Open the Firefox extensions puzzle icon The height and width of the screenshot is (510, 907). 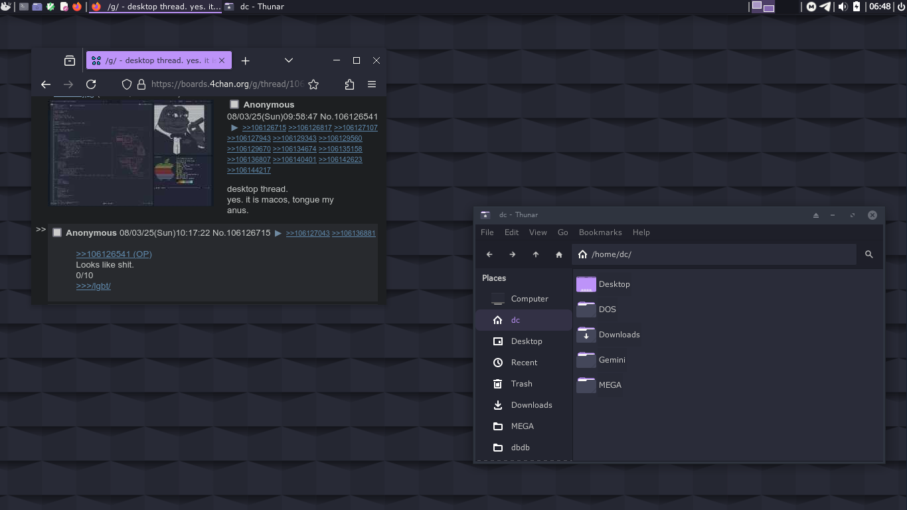[350, 84]
